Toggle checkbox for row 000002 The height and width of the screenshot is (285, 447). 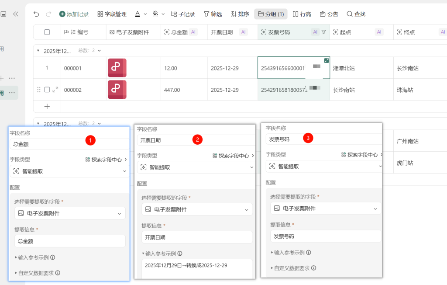coord(47,90)
